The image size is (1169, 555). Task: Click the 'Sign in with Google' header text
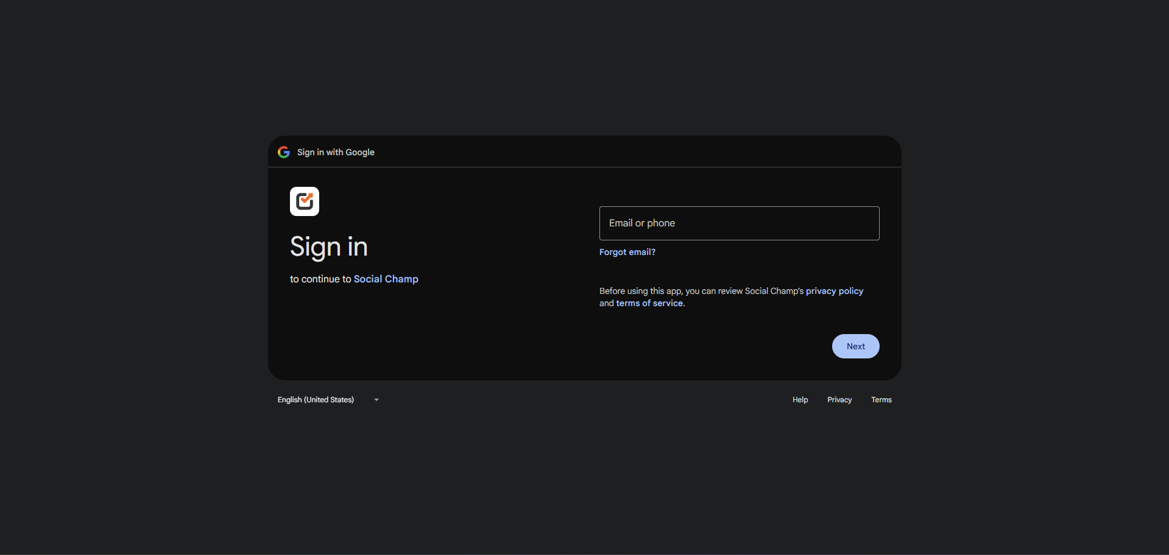336,152
